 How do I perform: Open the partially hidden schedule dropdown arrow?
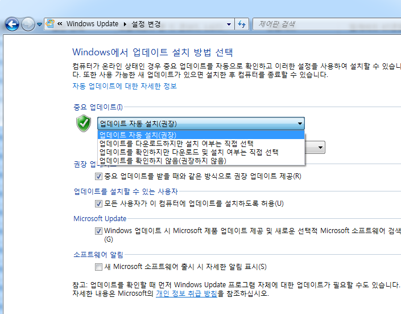point(320,148)
